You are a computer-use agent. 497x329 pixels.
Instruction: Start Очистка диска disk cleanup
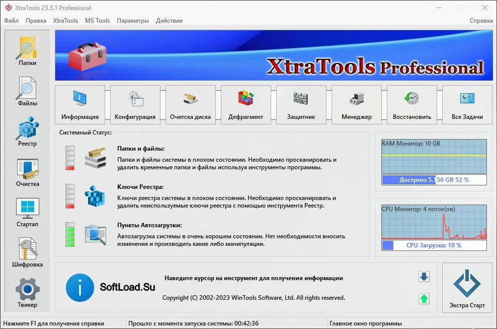(190, 104)
